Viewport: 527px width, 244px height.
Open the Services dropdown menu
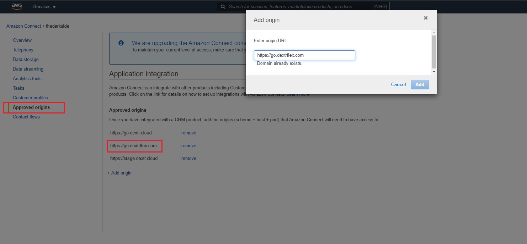tap(44, 7)
